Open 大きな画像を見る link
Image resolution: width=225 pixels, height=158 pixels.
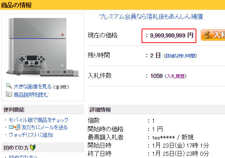point(32,86)
